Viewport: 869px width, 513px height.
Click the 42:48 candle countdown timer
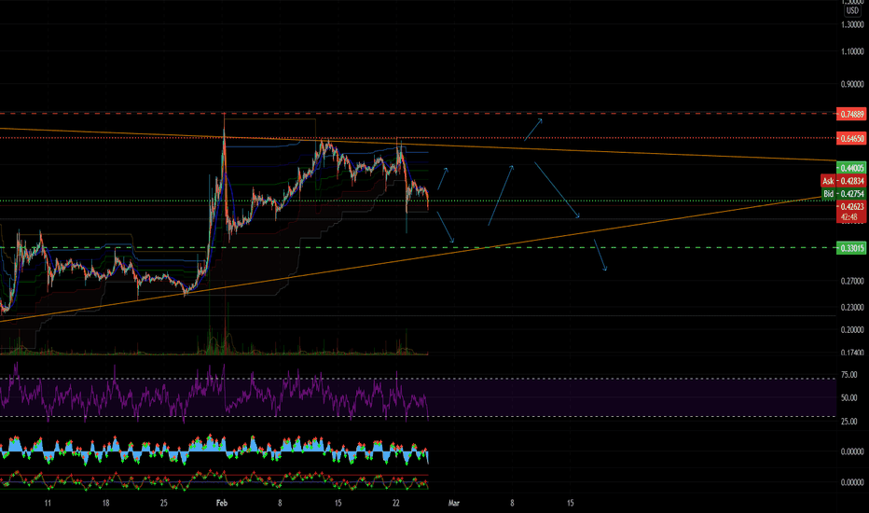pyautogui.click(x=851, y=216)
